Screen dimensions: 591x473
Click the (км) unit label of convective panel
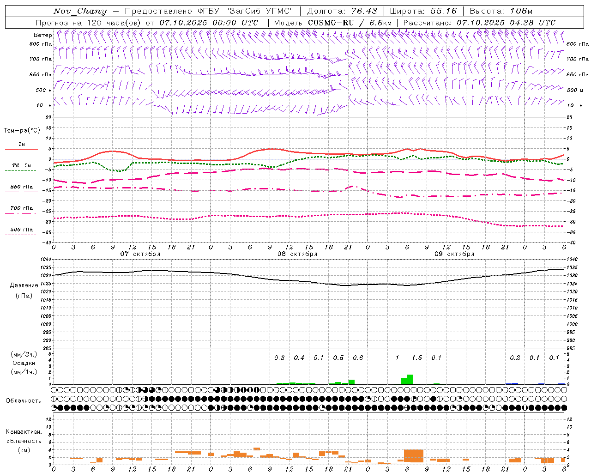point(24,450)
